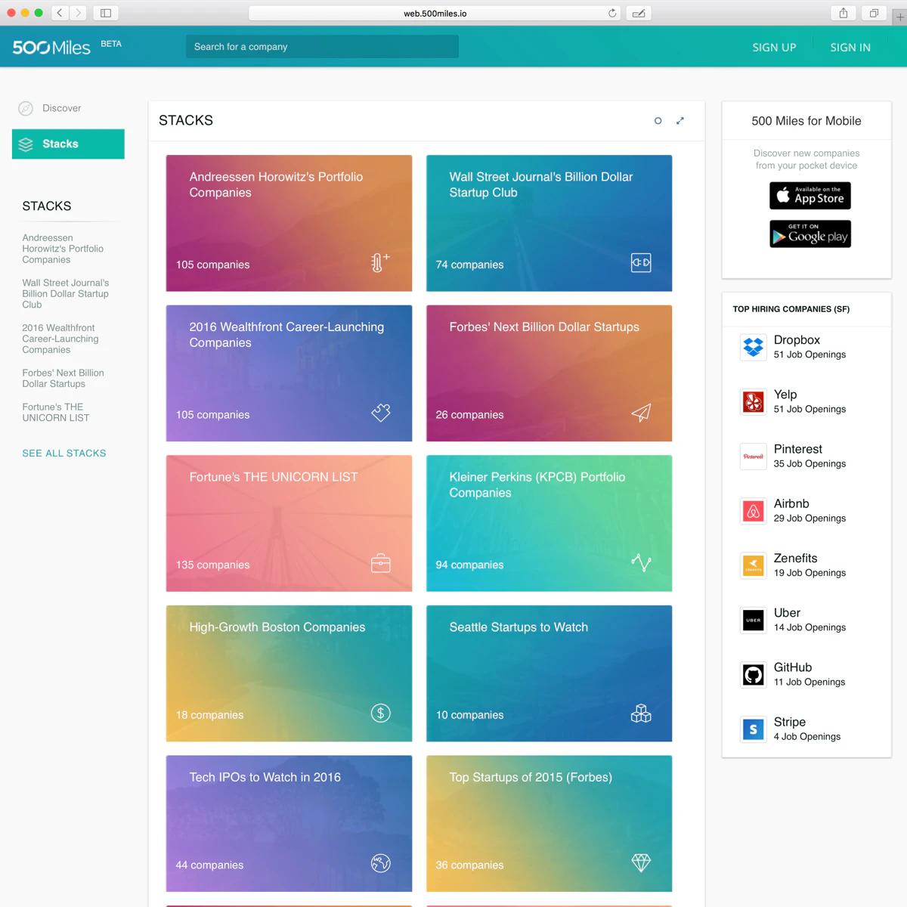The width and height of the screenshot is (907, 907).
Task: Open Fortune's THE UNICORN LIST sidebar link
Action: pyautogui.click(x=56, y=412)
